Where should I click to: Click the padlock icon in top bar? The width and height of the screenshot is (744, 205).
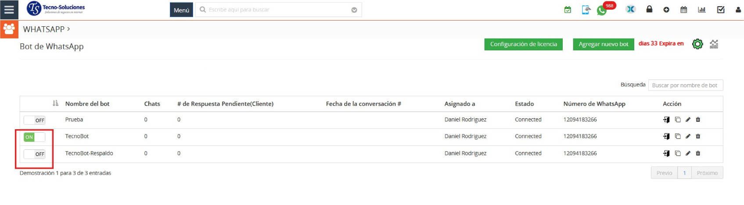coord(649,10)
